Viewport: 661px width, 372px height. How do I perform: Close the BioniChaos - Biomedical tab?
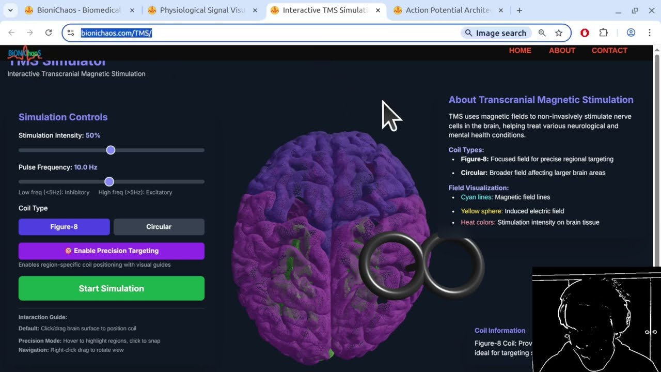(132, 10)
